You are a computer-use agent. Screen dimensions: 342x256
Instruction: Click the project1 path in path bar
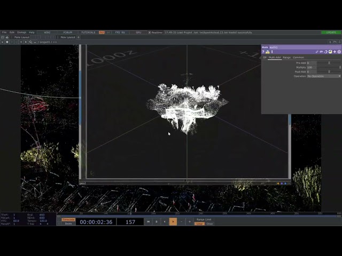(x=44, y=42)
